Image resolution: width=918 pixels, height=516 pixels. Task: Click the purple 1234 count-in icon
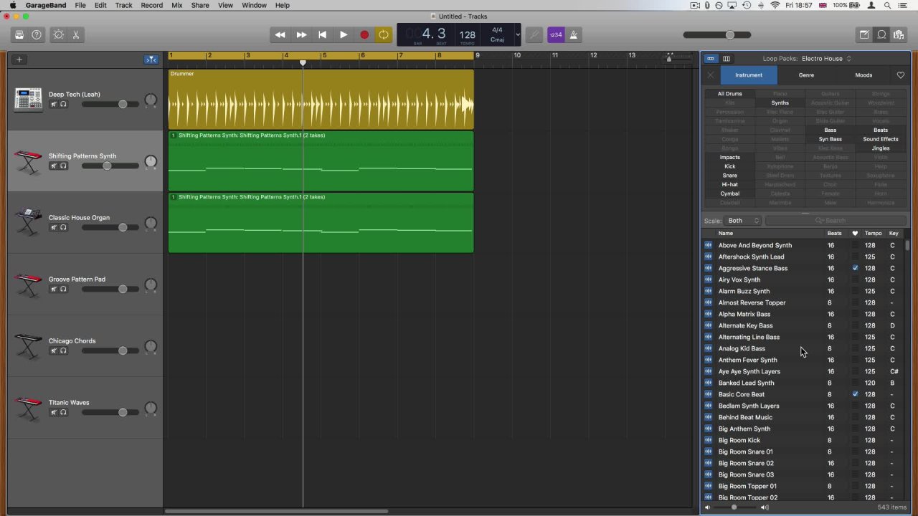556,34
